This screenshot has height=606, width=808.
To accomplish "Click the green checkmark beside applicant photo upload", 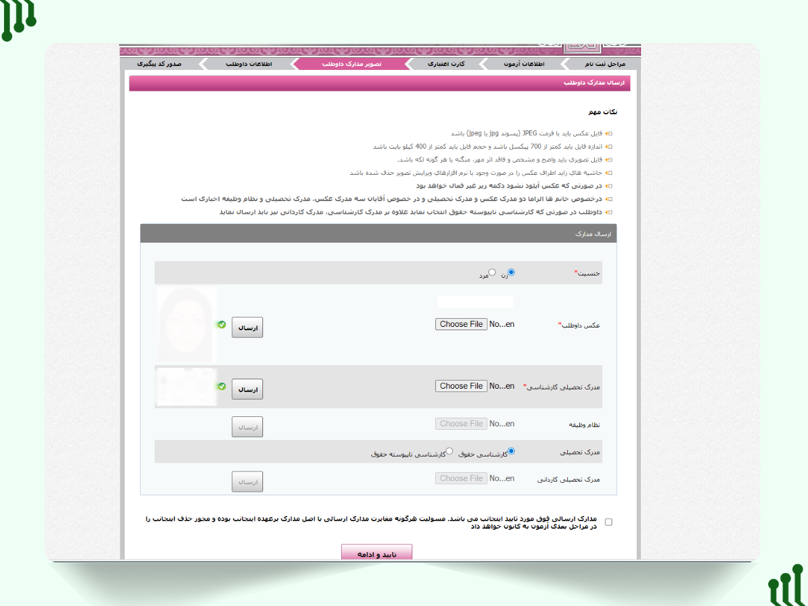I will click(x=221, y=325).
